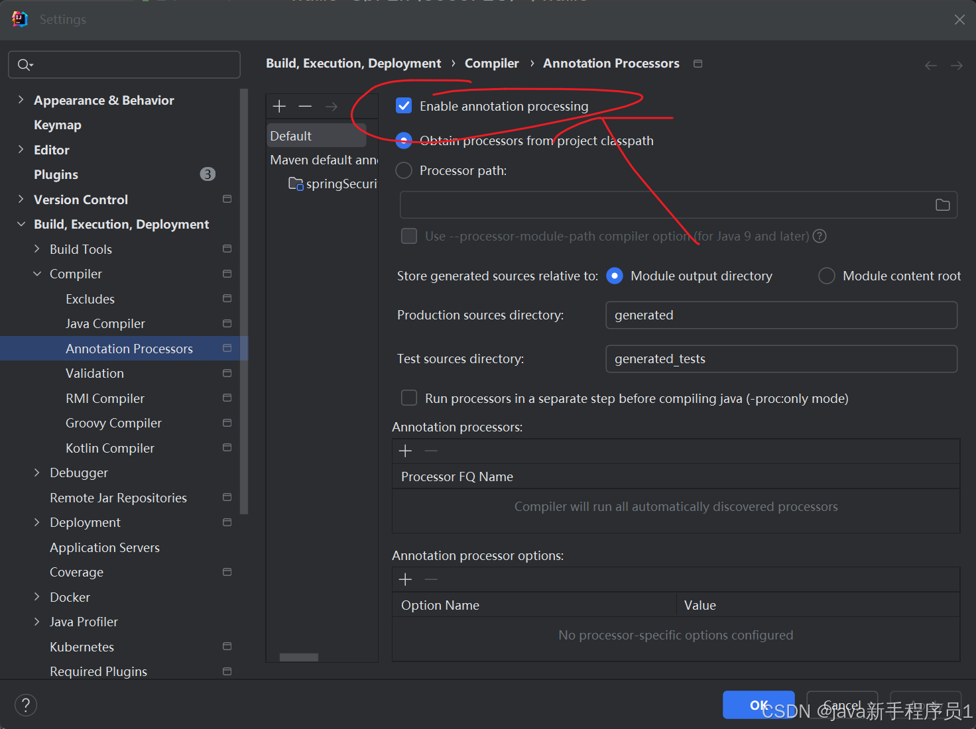The height and width of the screenshot is (729, 976).
Task: Open the settings help question mark
Action: 26,704
